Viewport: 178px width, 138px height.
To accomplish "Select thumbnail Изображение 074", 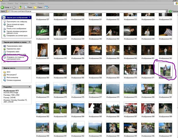I will click(43, 89).
